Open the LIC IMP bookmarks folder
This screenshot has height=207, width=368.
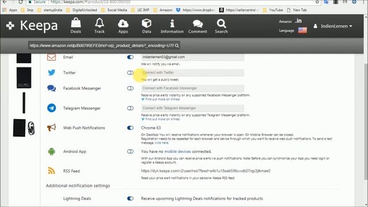(x=140, y=10)
